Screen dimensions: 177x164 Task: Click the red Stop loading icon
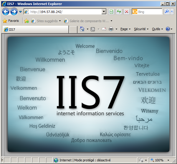(x=127, y=12)
